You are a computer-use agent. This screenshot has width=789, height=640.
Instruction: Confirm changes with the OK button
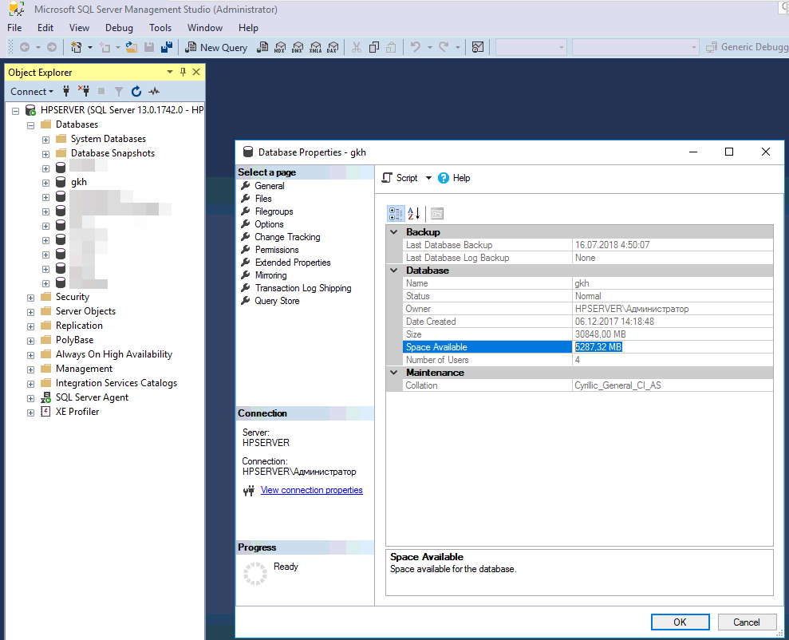pos(680,622)
